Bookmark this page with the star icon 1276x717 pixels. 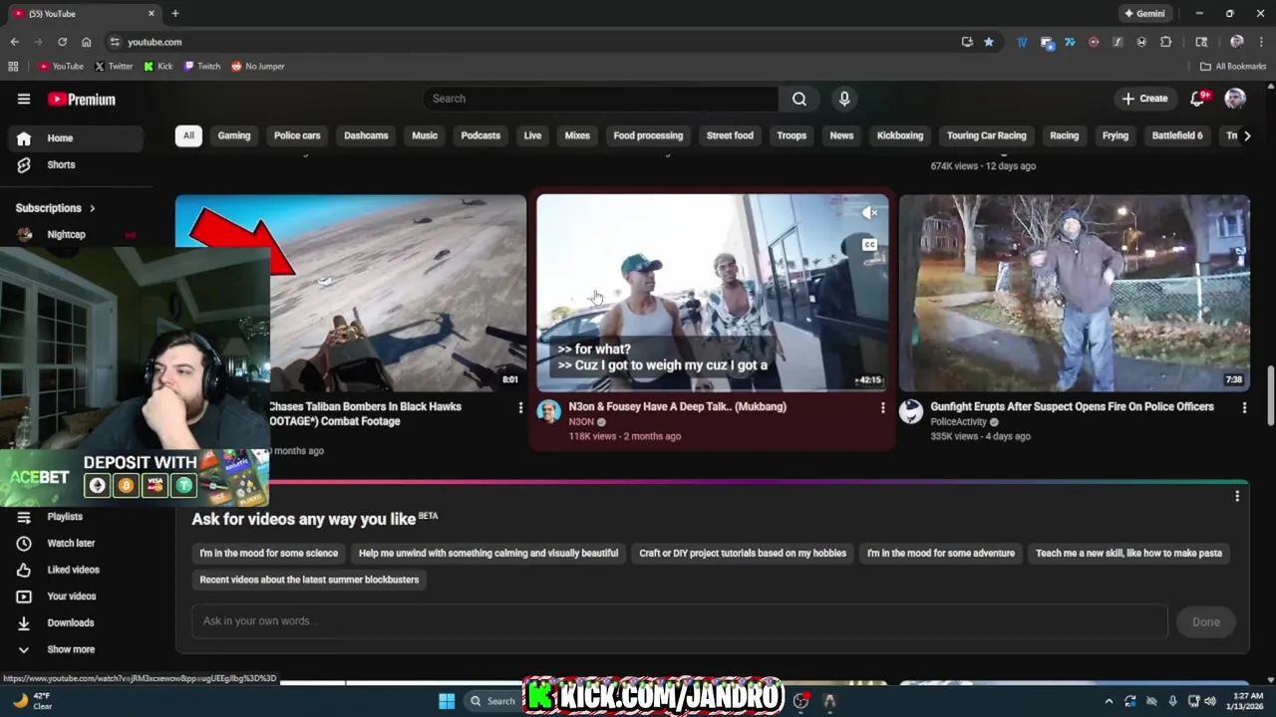[989, 42]
